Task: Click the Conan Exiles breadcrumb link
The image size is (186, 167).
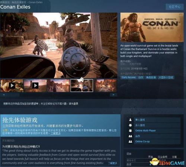Action: pos(35,2)
